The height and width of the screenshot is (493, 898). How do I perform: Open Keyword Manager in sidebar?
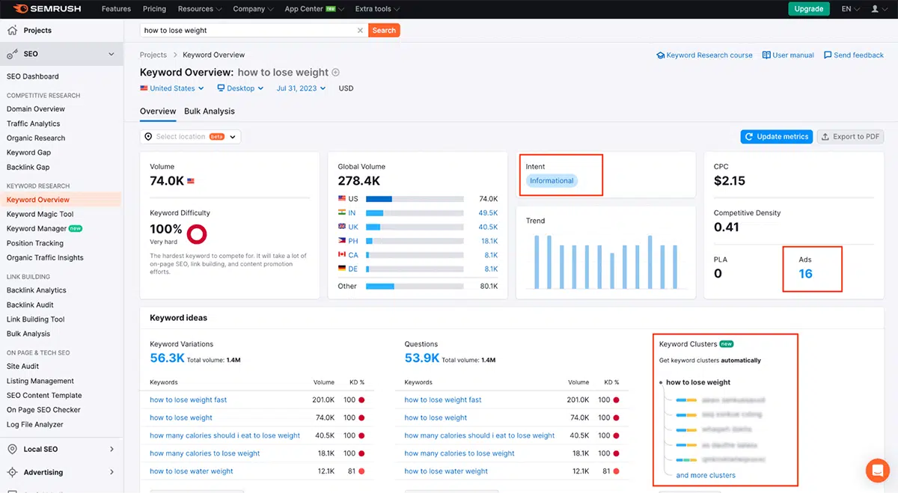point(37,229)
